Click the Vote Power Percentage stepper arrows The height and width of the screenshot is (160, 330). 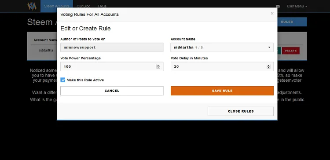point(158,66)
